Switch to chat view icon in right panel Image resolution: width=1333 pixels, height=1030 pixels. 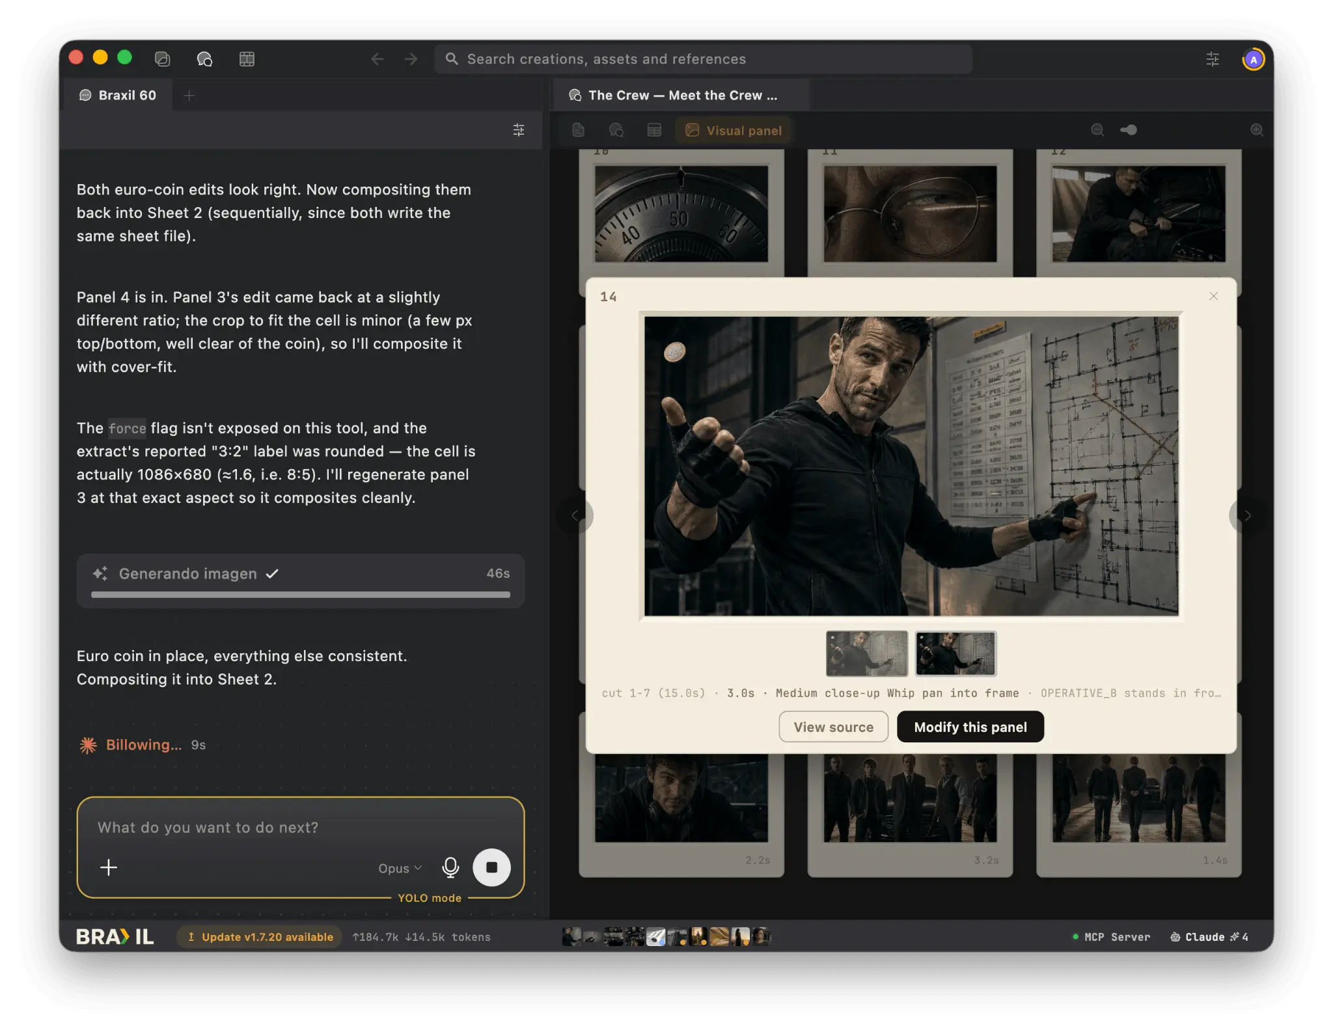point(616,130)
